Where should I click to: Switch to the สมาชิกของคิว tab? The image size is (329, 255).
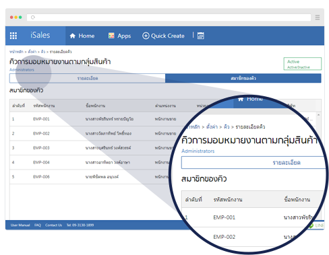coord(243,78)
